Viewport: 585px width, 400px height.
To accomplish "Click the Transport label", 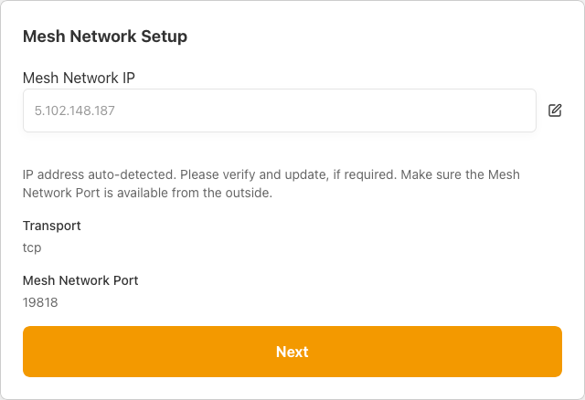I will 52,226.
